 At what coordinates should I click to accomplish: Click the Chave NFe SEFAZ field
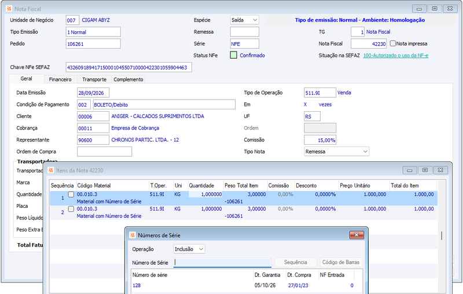[128, 67]
